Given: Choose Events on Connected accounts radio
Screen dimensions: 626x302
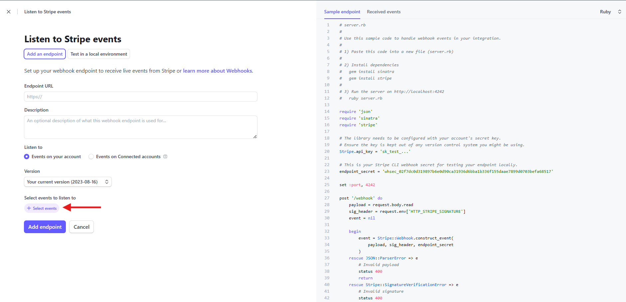Looking at the screenshot, I should pyautogui.click(x=91, y=156).
